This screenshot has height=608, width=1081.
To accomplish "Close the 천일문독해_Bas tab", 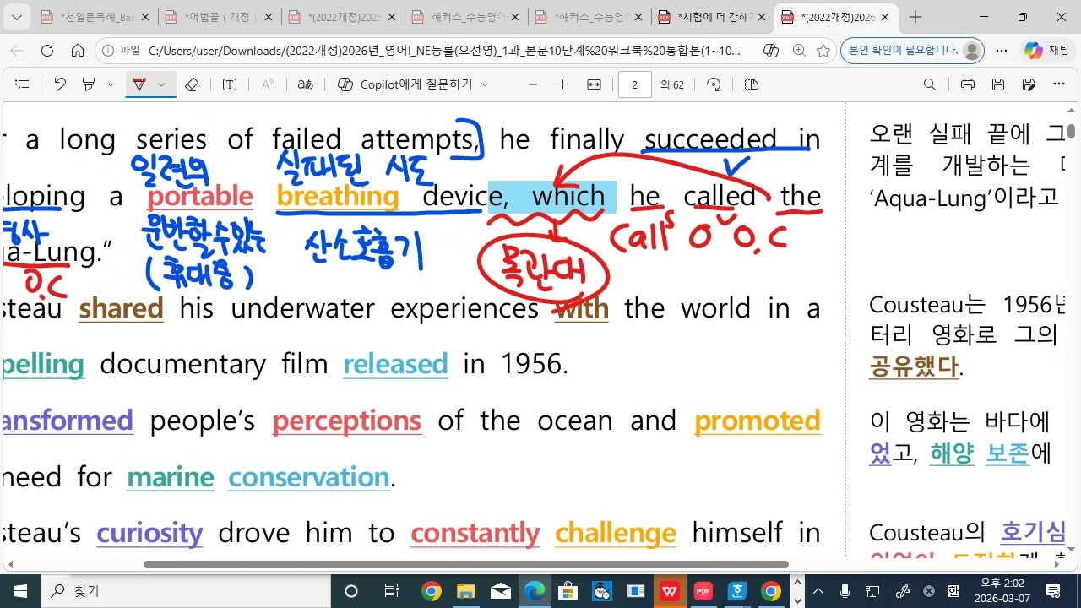I will 145,17.
